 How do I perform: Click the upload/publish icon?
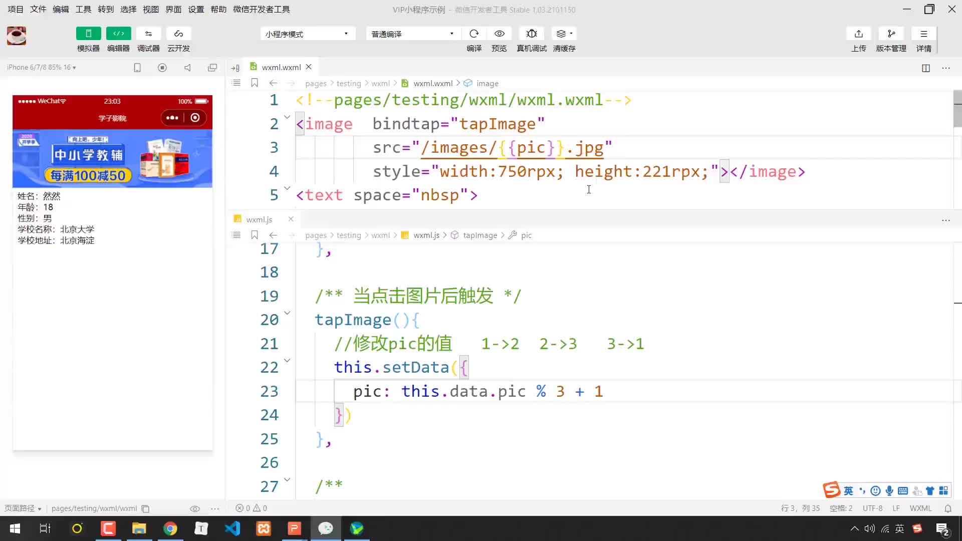point(859,34)
